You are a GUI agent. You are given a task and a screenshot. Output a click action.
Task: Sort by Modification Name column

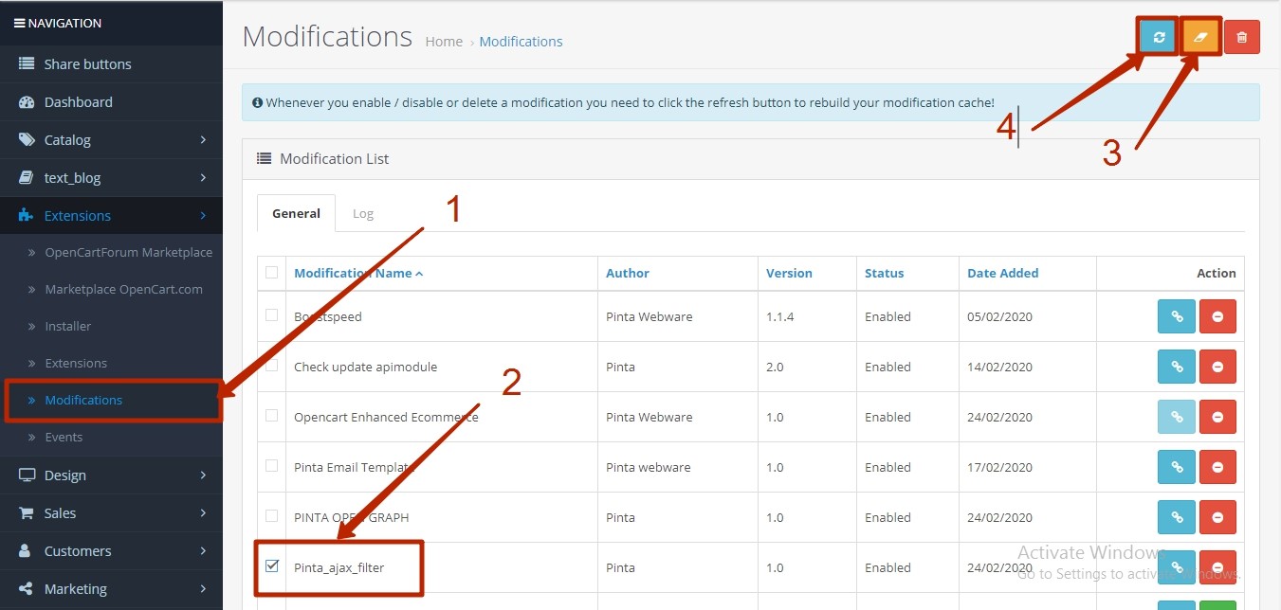(x=358, y=273)
